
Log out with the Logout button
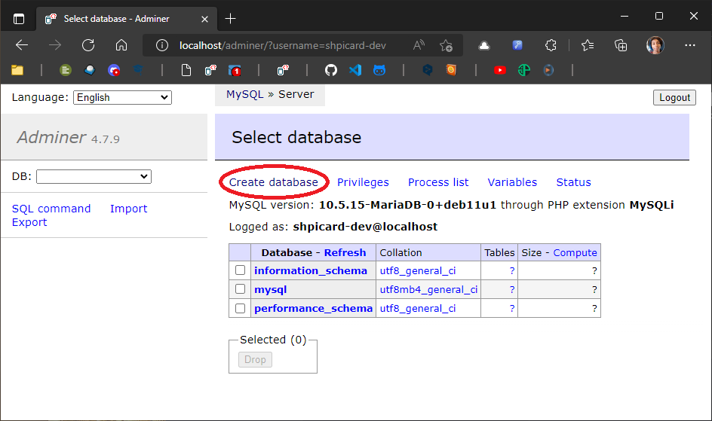(674, 97)
